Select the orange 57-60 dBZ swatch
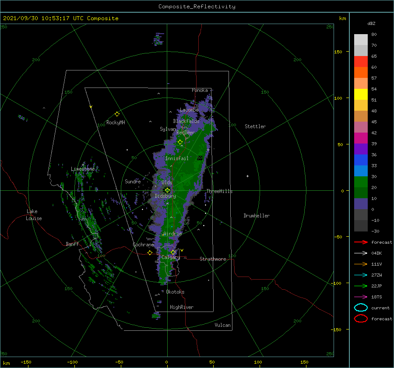Viewport: 394px width, 368px height. coord(361,73)
